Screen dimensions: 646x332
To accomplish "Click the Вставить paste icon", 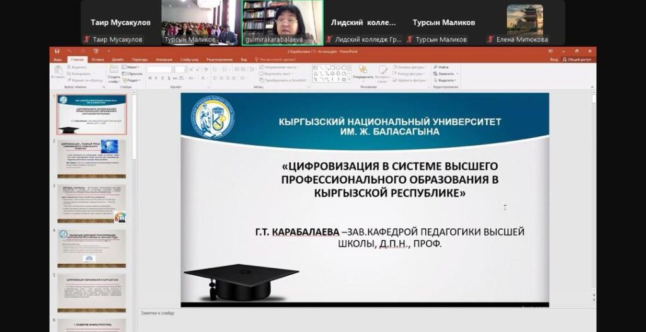I will point(57,71).
